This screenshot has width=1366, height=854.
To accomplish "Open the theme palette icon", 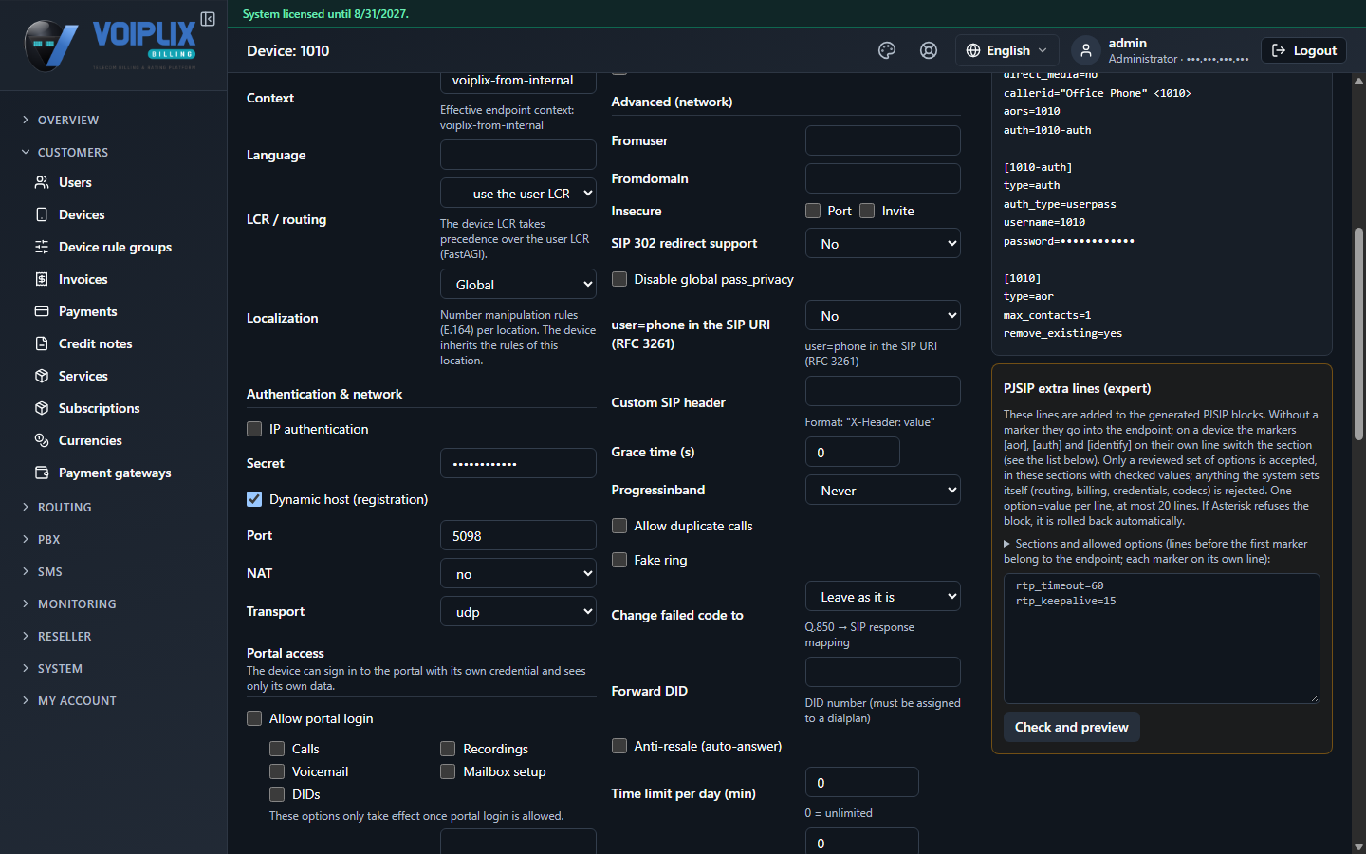I will pos(887,50).
